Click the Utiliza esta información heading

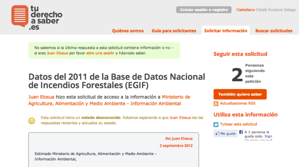point(246,114)
